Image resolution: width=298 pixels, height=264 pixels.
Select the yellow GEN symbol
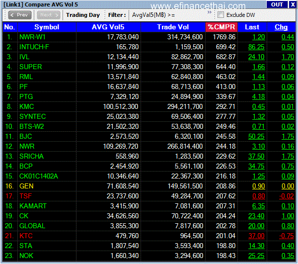coord(26,186)
